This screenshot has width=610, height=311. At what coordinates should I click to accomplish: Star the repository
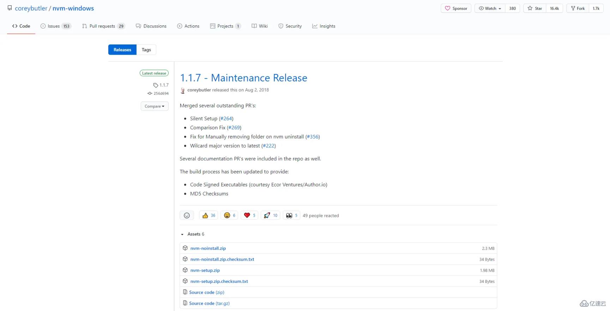(534, 8)
